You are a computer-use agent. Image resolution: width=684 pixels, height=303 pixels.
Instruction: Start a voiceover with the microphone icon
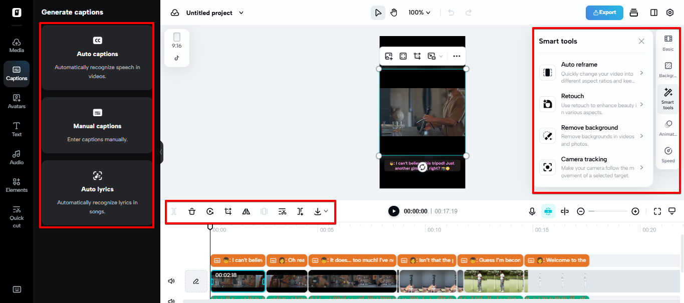pyautogui.click(x=532, y=211)
